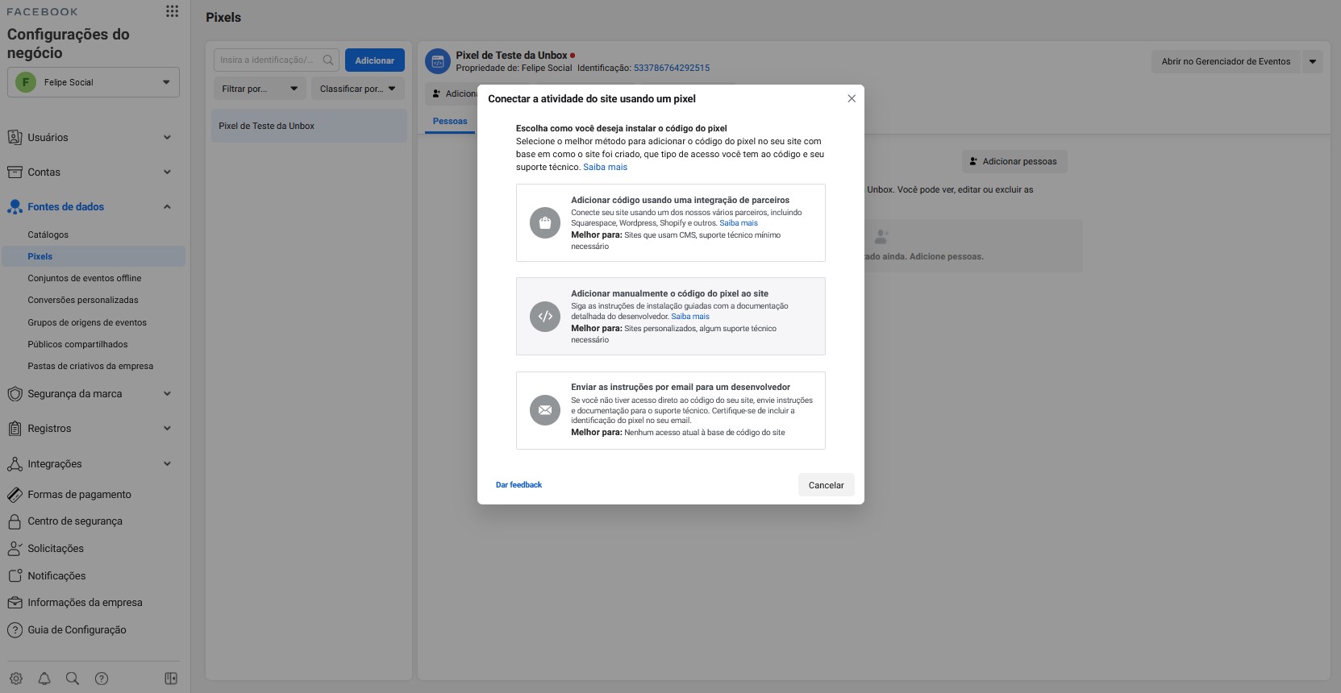Click Cancelar in the dialog
The image size is (1341, 693).
(827, 485)
